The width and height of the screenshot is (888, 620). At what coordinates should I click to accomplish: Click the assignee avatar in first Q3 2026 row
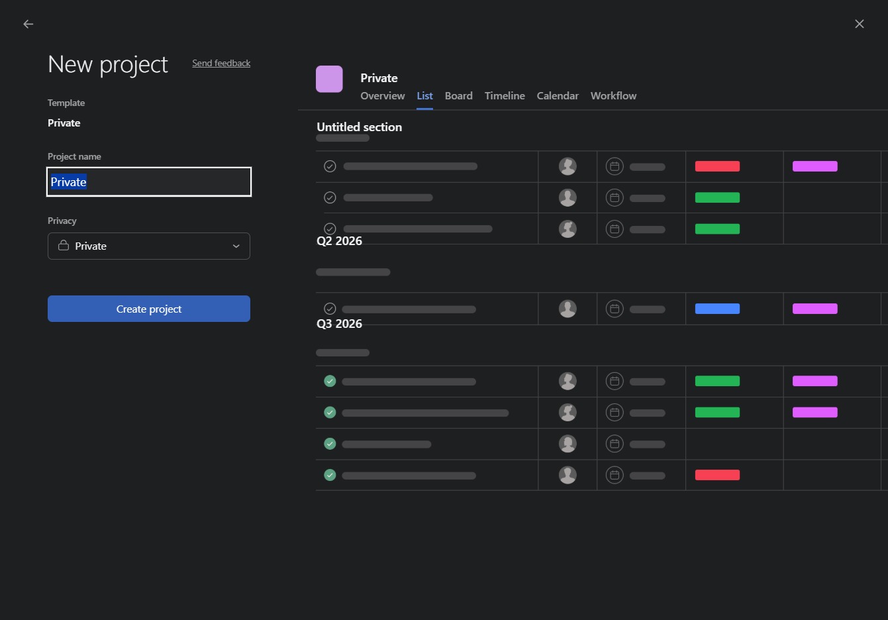point(567,381)
